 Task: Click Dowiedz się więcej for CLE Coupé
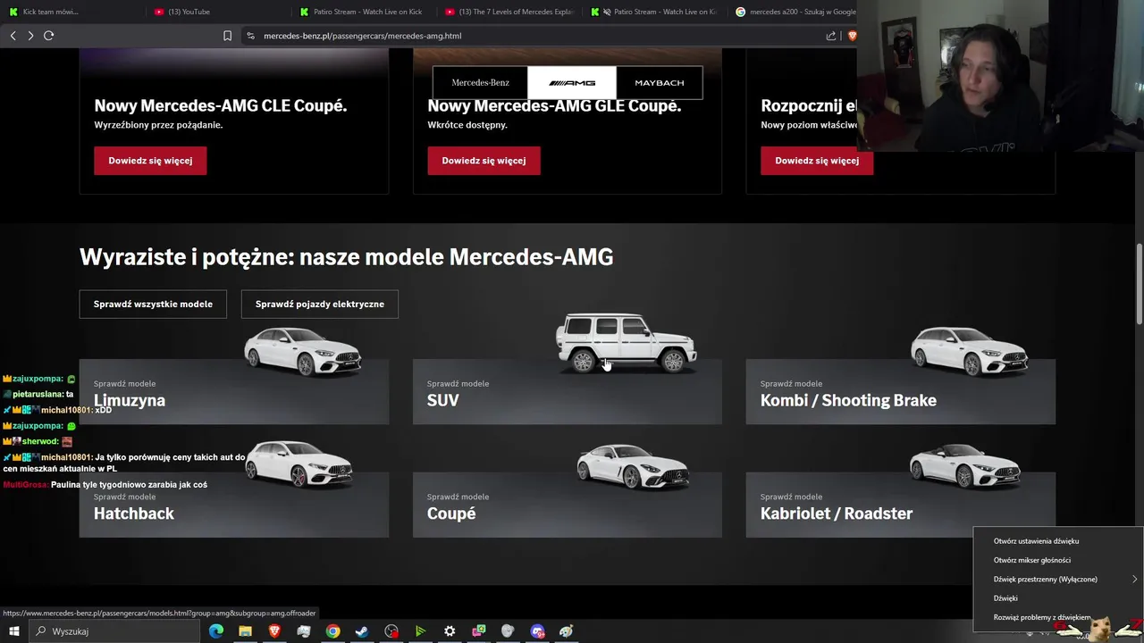(150, 161)
